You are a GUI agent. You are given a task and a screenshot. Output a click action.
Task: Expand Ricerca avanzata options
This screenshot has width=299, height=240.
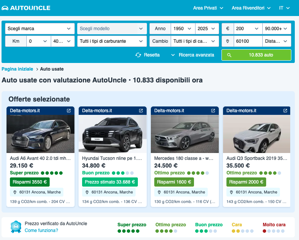pyautogui.click(x=192, y=55)
